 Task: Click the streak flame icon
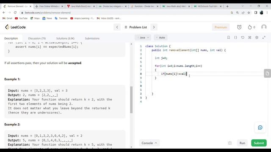click(250, 27)
